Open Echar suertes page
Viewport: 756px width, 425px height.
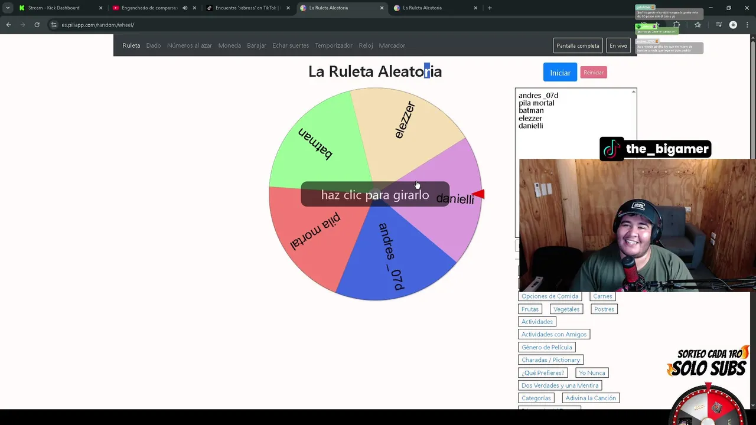coord(291,45)
